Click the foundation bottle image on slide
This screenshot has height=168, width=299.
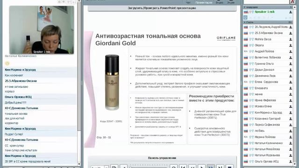[112, 82]
